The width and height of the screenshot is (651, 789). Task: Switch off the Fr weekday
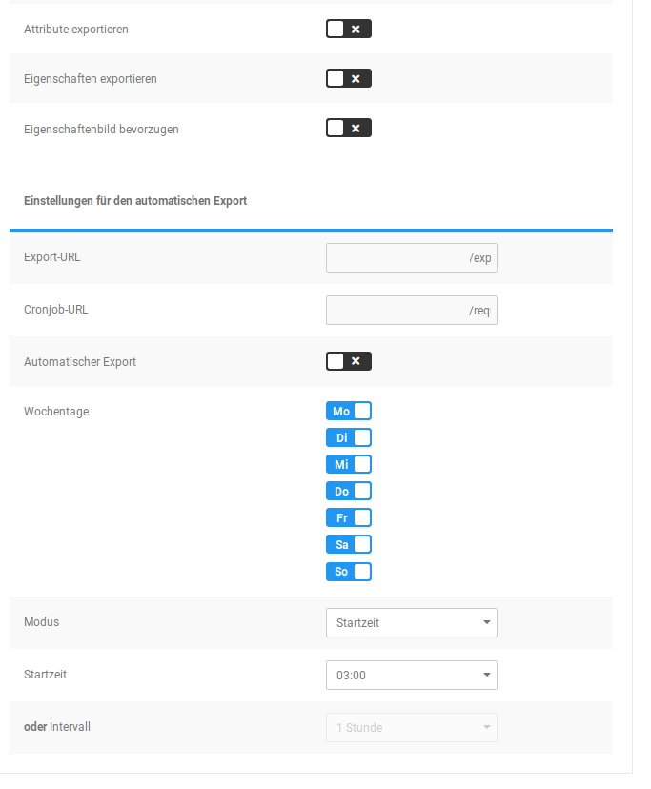coord(348,518)
